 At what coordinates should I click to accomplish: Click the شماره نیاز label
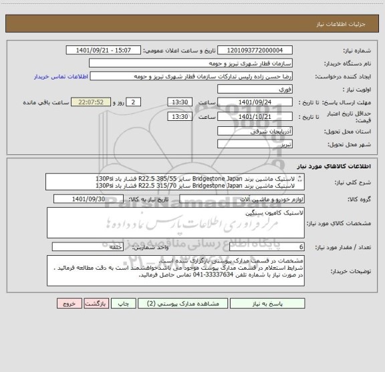357,51
